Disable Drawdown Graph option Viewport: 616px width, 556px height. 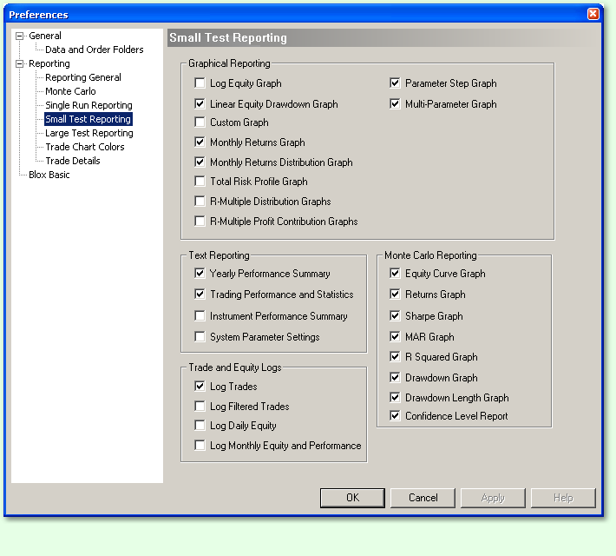[395, 377]
